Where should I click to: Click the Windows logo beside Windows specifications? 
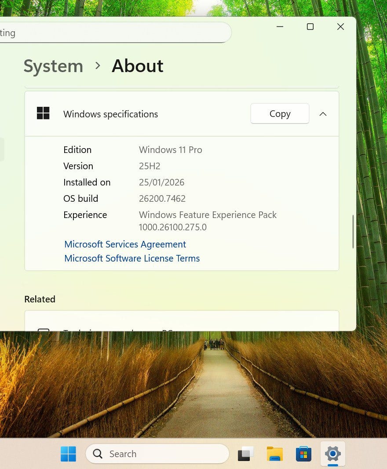click(x=43, y=113)
